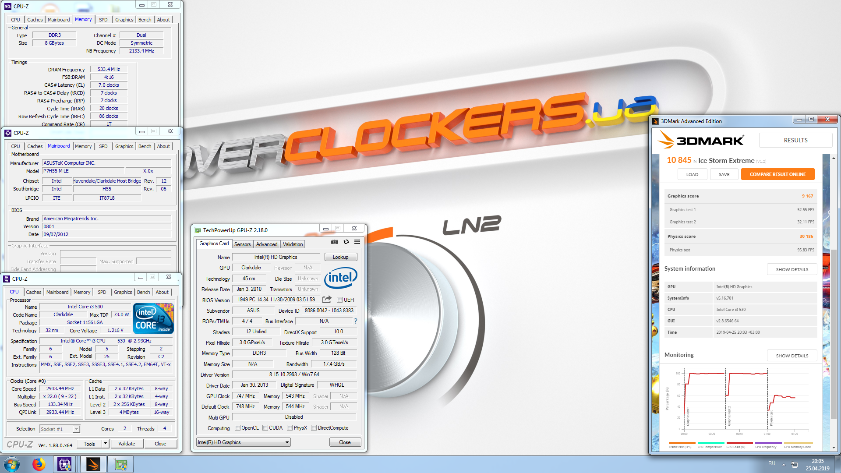Image resolution: width=841 pixels, height=473 pixels.
Task: Click the Validate button in CPU-Z
Action: point(127,444)
